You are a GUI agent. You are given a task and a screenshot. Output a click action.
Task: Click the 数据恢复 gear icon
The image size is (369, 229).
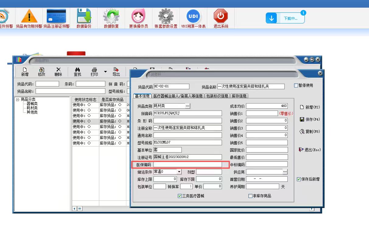[111, 16]
